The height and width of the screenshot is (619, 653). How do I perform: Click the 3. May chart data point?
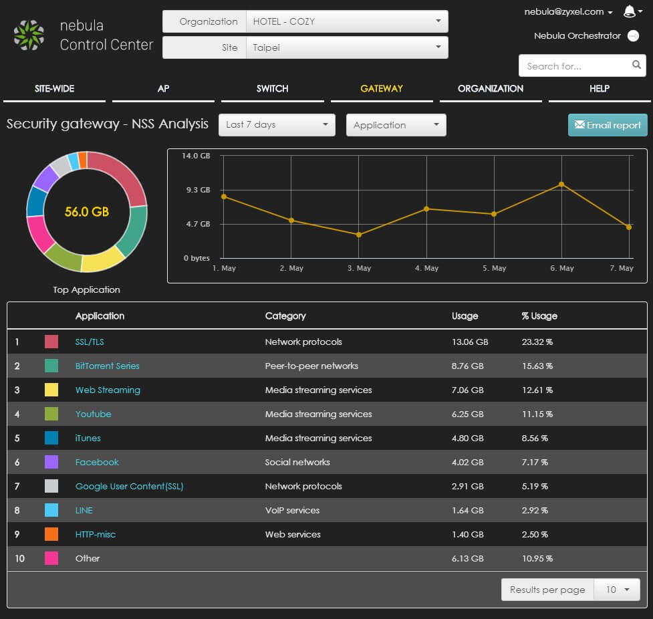pos(359,235)
